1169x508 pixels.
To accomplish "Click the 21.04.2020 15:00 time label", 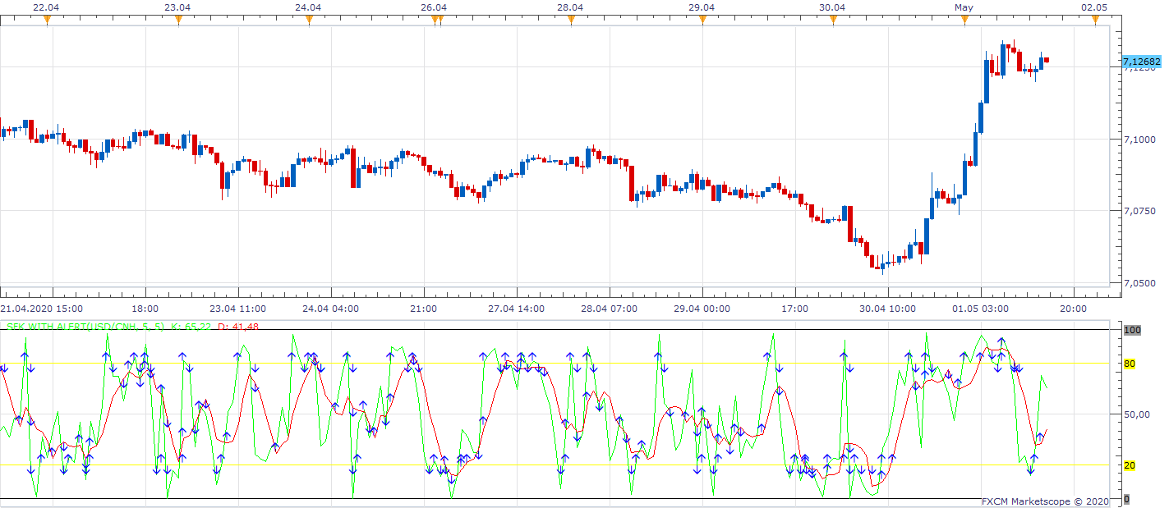I will (41, 309).
